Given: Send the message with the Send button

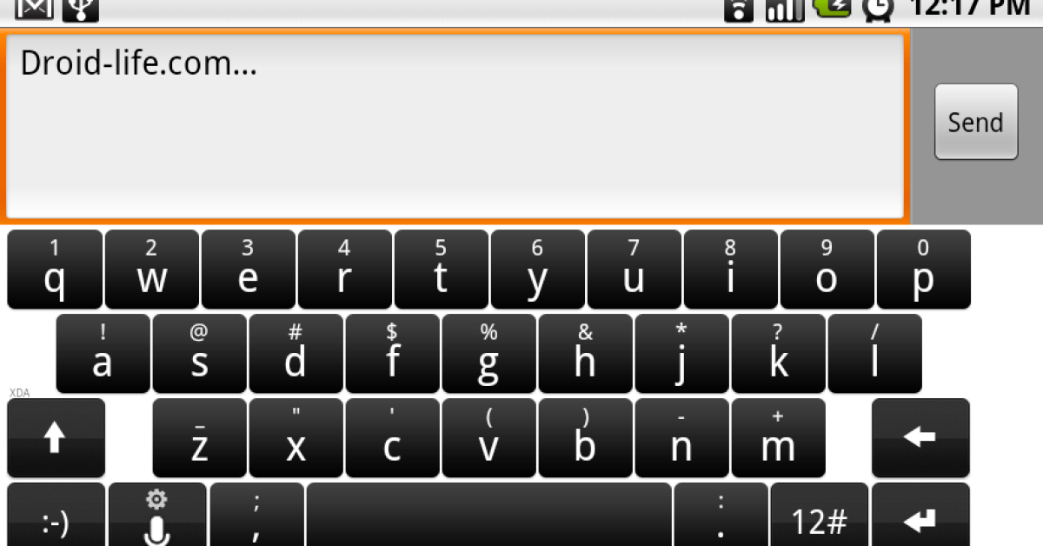Looking at the screenshot, I should [x=976, y=122].
